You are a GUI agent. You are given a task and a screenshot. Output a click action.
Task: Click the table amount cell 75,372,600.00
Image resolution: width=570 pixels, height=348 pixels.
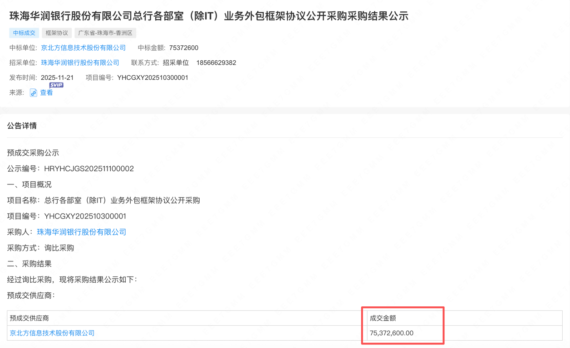(x=392, y=333)
